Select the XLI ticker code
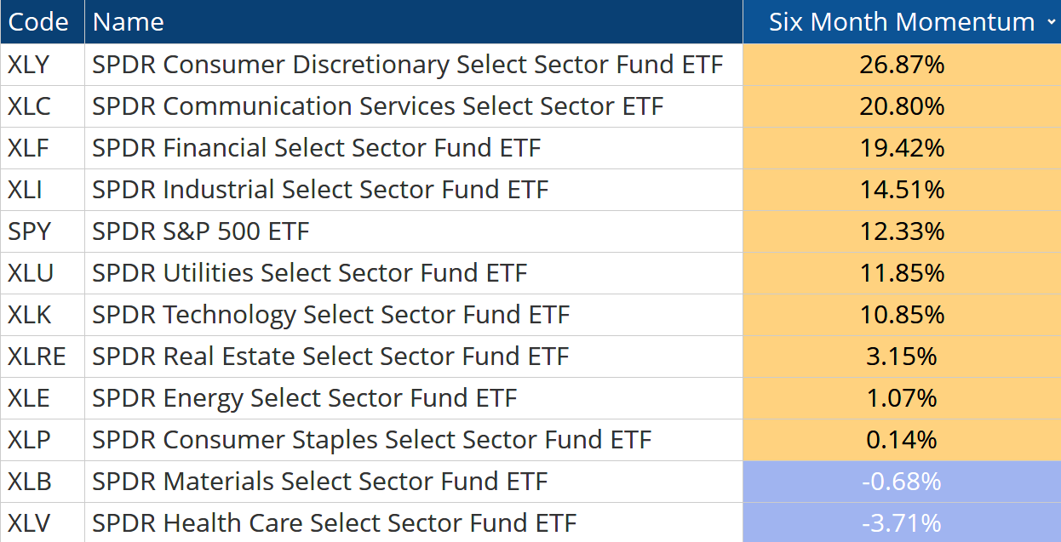This screenshot has width=1061, height=542. (26, 190)
